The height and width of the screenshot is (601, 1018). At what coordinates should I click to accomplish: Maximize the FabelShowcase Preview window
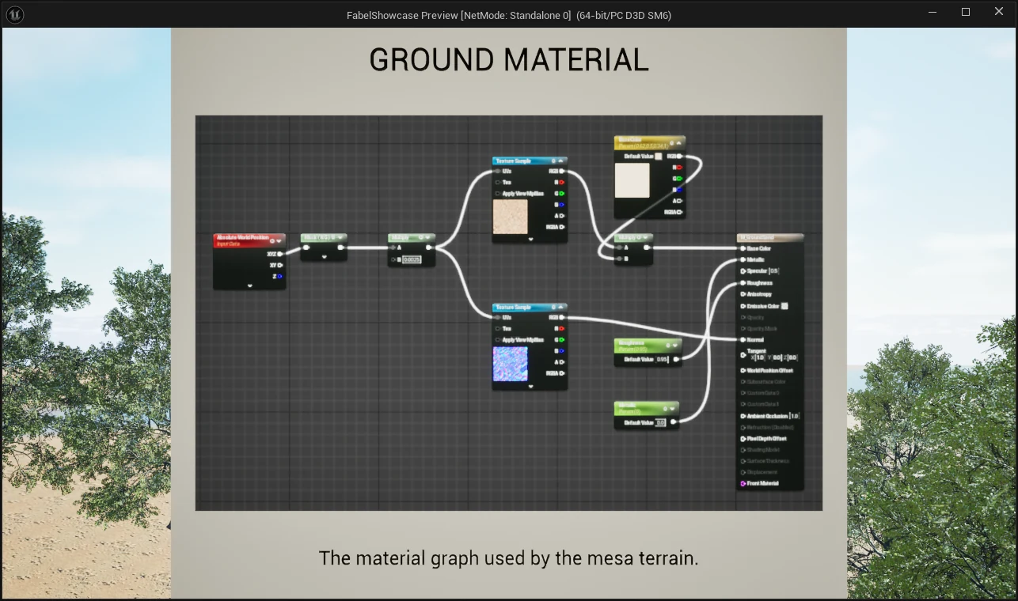click(x=966, y=12)
